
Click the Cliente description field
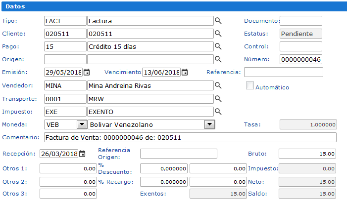click(x=150, y=34)
